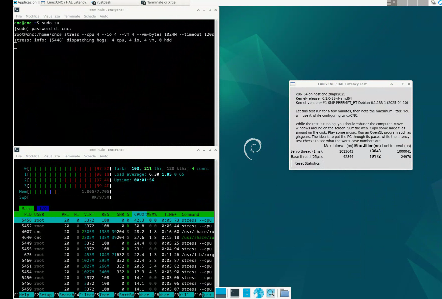The height and width of the screenshot is (299, 442).
Task: Select the xorg process row PID 675
Action: pos(114,255)
